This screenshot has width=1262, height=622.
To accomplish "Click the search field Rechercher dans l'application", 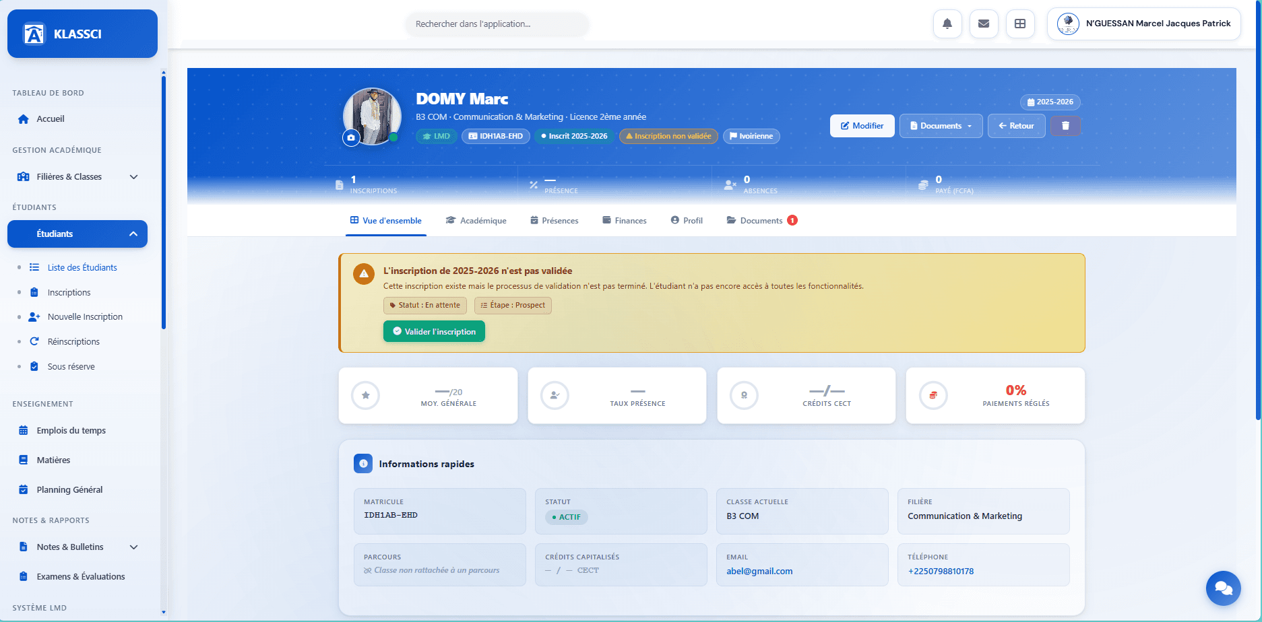I will point(497,24).
